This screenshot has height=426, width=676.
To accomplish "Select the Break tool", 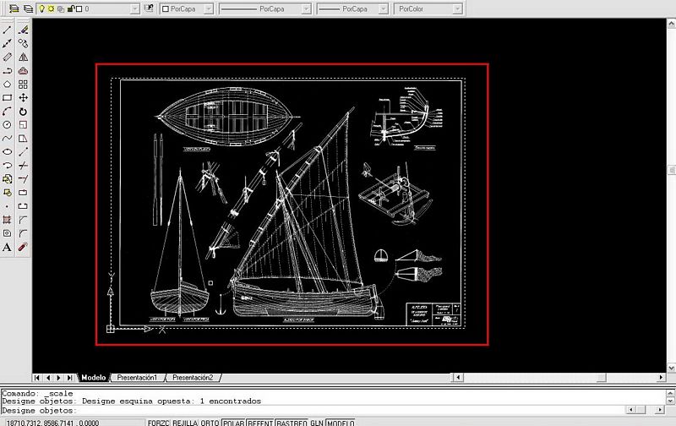I will coord(23,206).
